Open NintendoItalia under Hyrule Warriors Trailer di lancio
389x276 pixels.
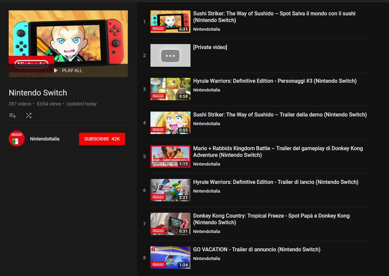207,191
